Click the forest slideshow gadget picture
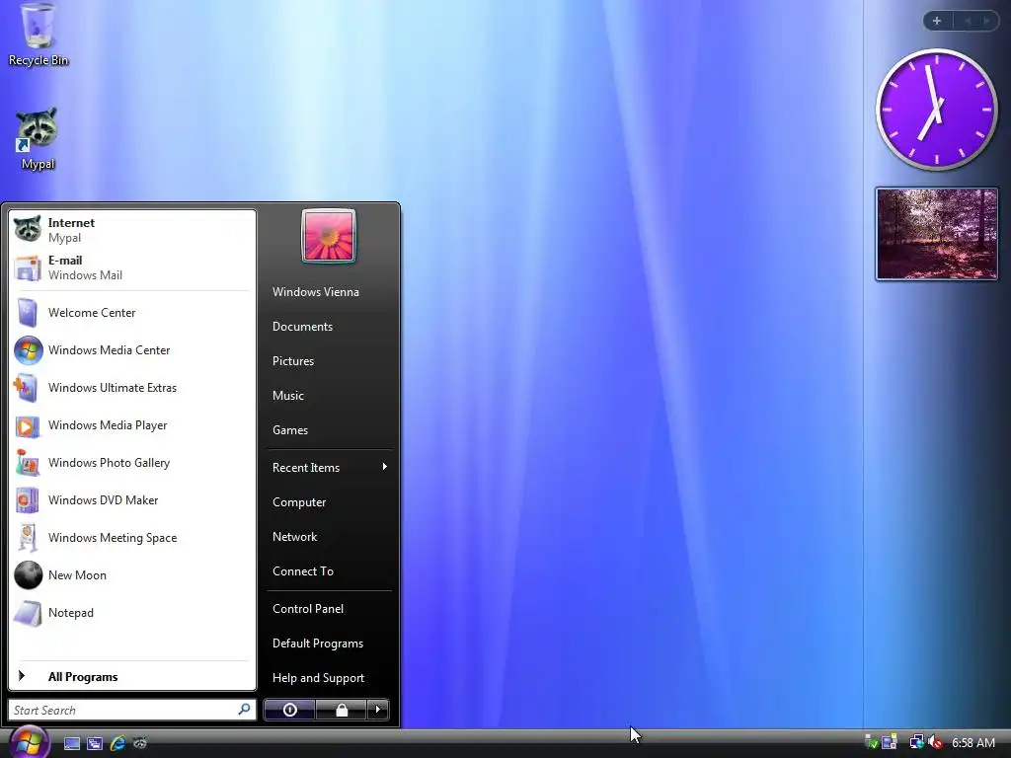Screen dimensions: 1011x758 936,234
